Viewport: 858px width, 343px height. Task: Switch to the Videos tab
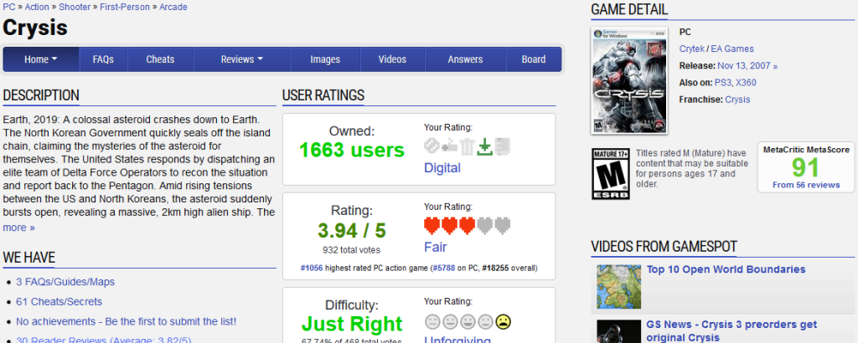(392, 59)
